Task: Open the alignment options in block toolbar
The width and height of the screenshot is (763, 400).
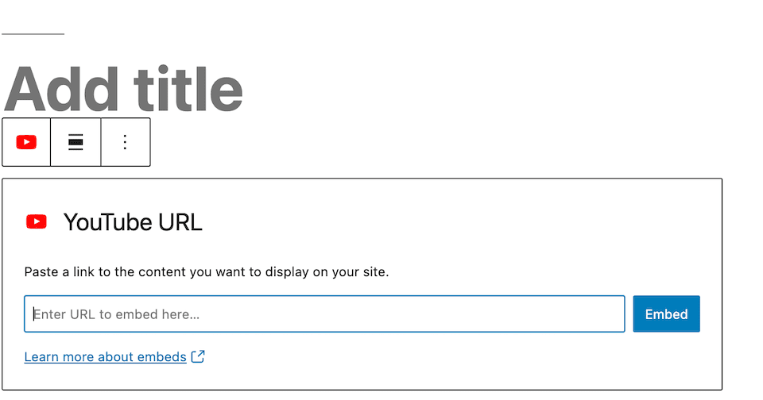Action: (76, 142)
